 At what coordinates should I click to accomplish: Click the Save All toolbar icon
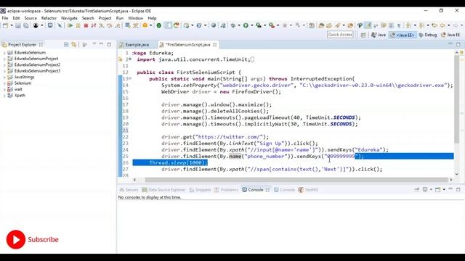26,25
